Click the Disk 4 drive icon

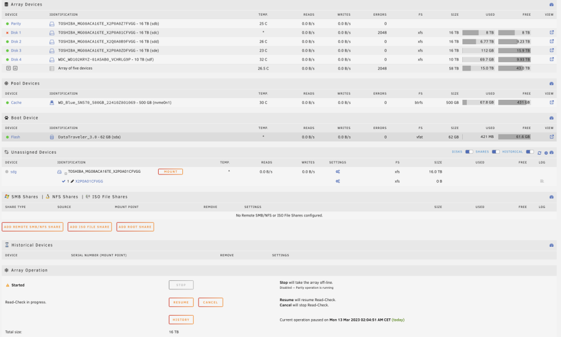(52, 59)
